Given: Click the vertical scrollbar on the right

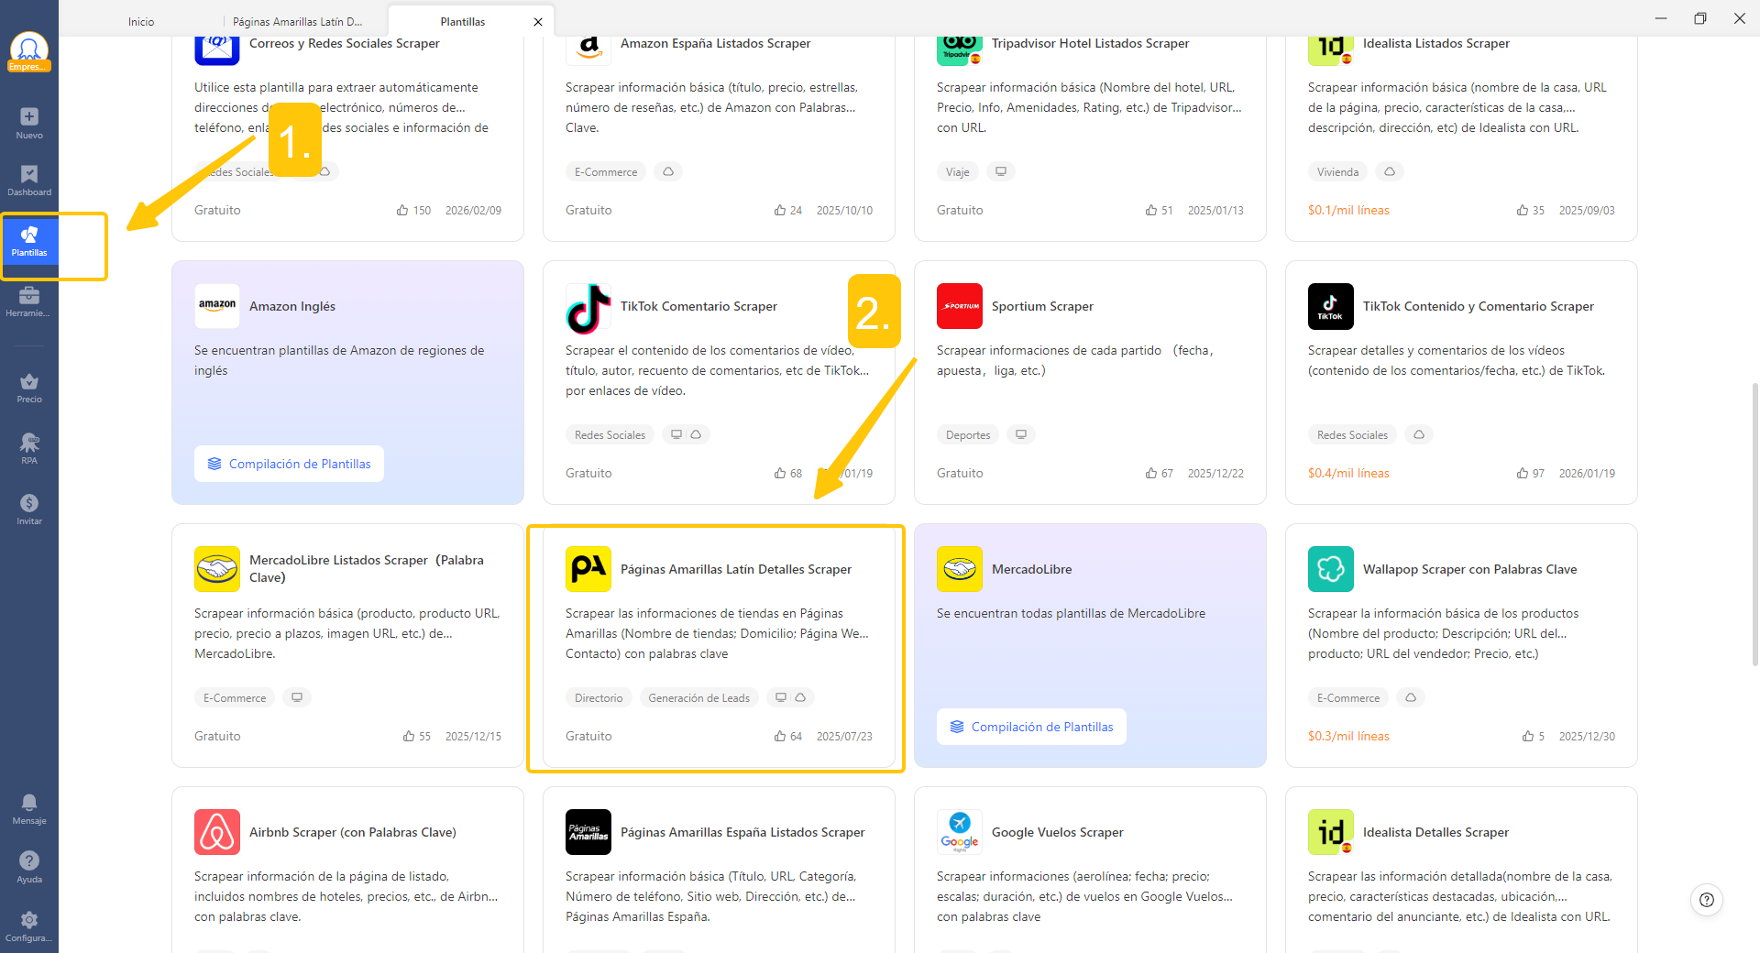Looking at the screenshot, I should click(x=1754, y=522).
